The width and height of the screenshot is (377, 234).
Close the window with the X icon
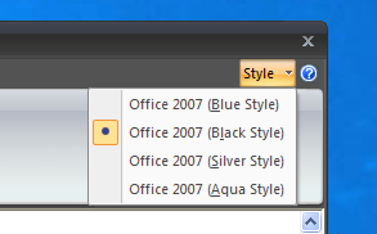[x=308, y=41]
